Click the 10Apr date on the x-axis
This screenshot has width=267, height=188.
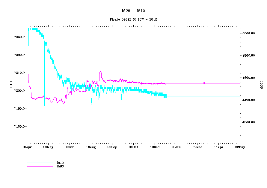pyautogui.click(x=27, y=147)
